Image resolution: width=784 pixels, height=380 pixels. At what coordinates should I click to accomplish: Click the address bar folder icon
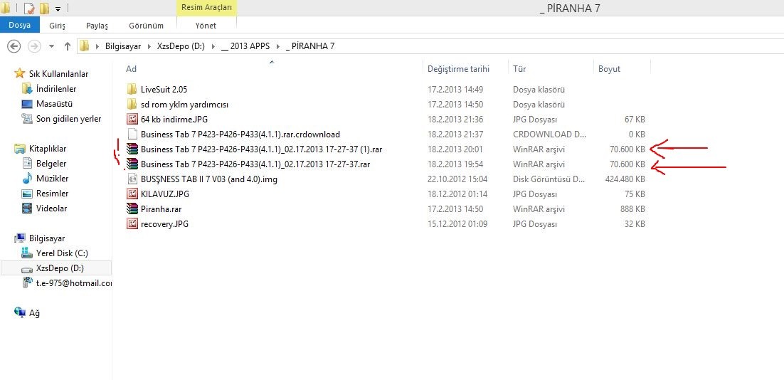pos(85,46)
